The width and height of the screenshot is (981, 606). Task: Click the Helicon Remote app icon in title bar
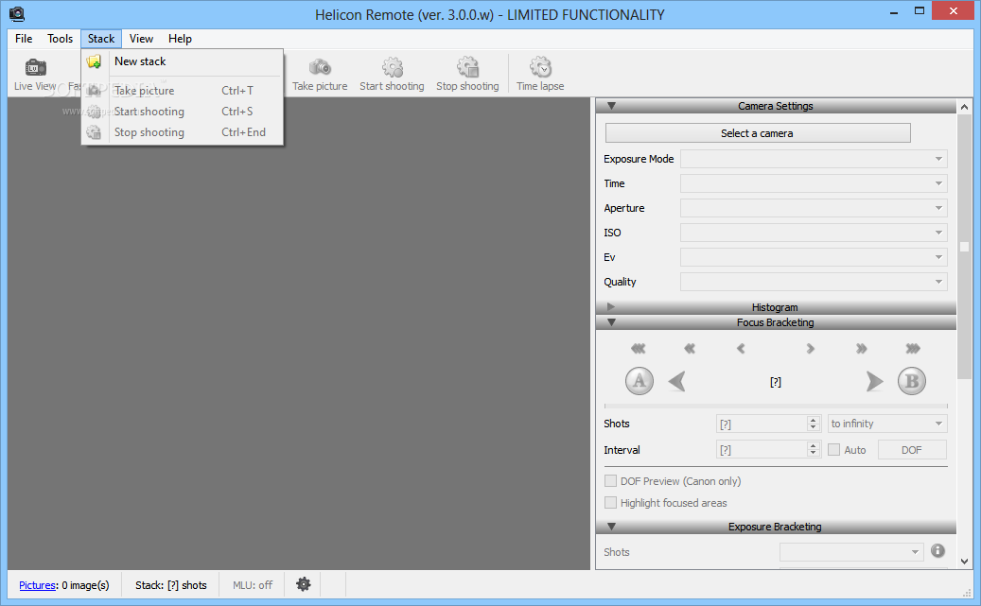click(17, 14)
